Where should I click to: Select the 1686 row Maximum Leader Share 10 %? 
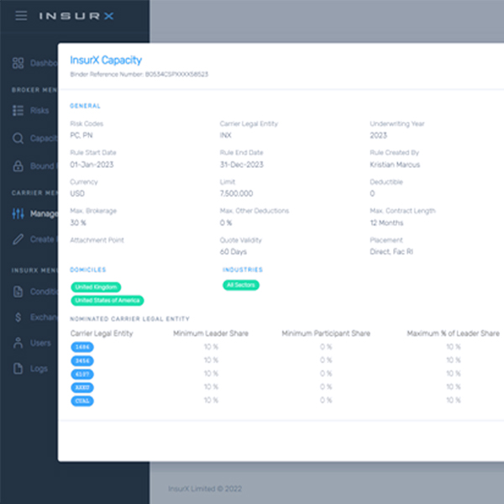tap(454, 347)
